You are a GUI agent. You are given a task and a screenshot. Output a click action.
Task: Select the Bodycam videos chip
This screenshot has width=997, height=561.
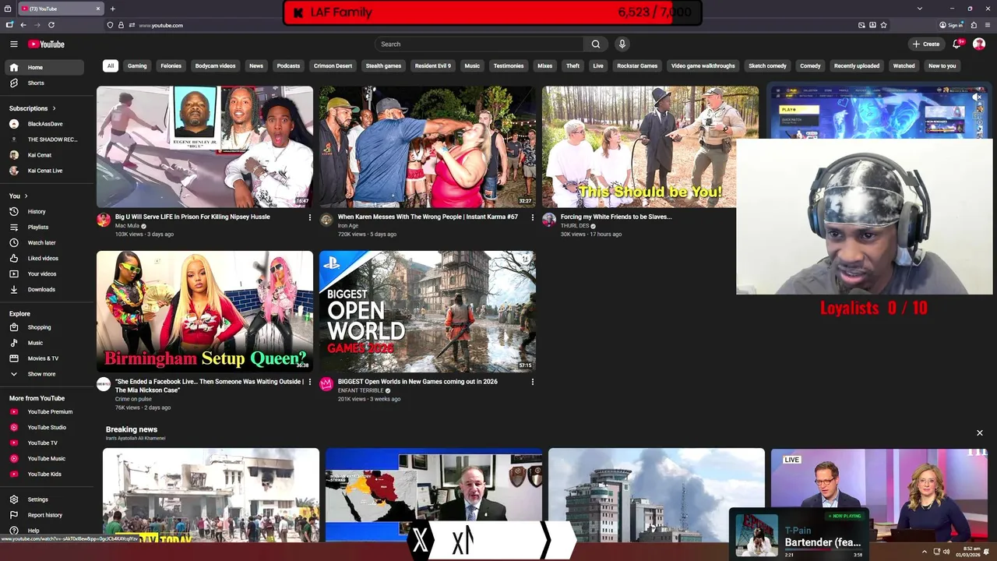coord(215,66)
